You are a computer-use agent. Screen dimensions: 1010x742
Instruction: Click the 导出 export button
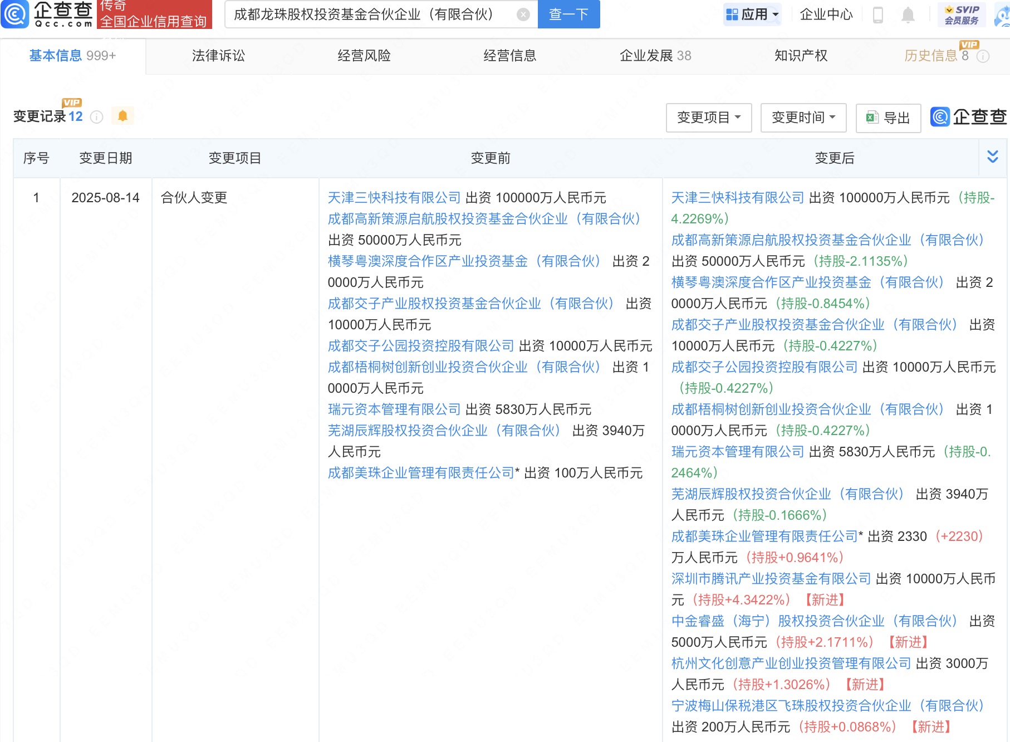888,118
